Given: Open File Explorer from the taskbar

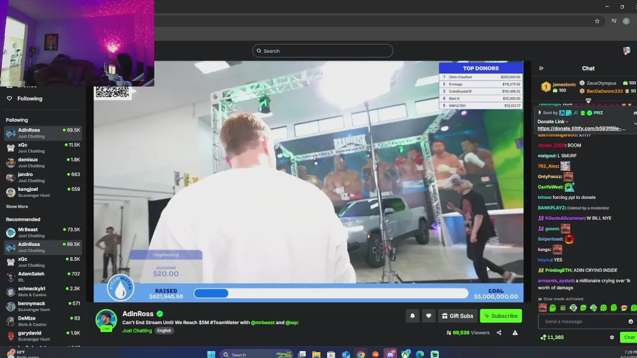Looking at the screenshot, I should tap(317, 355).
